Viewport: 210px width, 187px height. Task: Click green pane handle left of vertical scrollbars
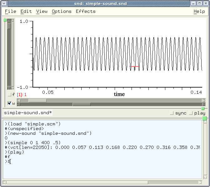click(x=5, y=20)
